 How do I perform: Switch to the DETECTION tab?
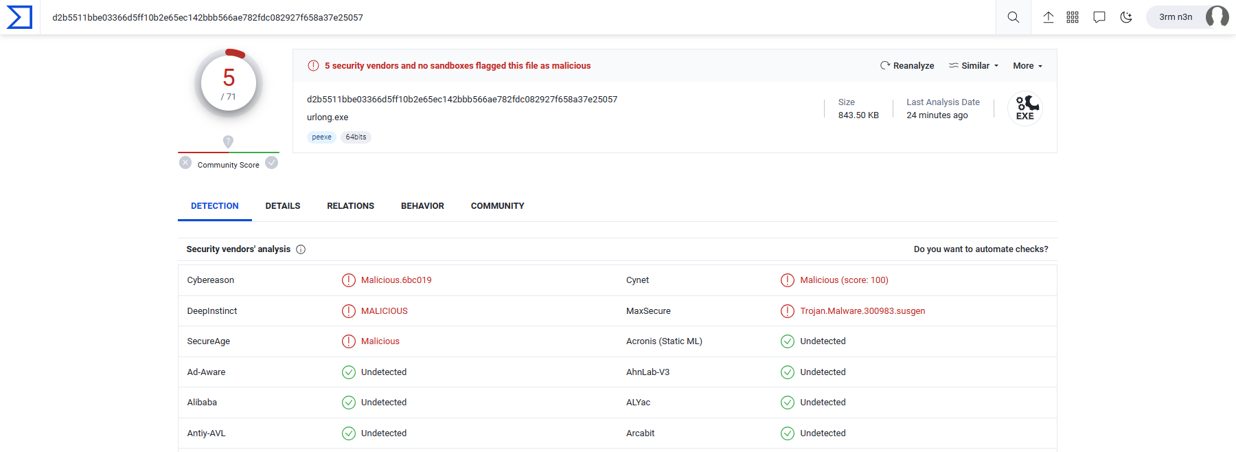click(215, 206)
